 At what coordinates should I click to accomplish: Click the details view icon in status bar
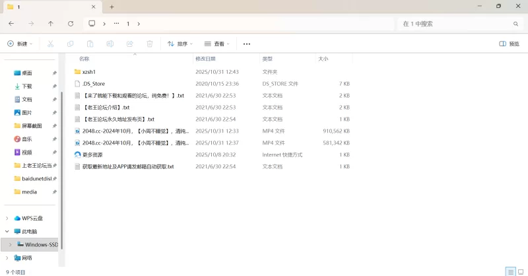click(x=510, y=271)
